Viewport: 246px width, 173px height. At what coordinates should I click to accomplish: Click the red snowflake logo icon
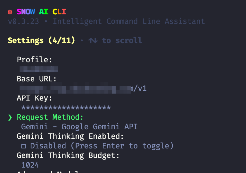[10, 12]
